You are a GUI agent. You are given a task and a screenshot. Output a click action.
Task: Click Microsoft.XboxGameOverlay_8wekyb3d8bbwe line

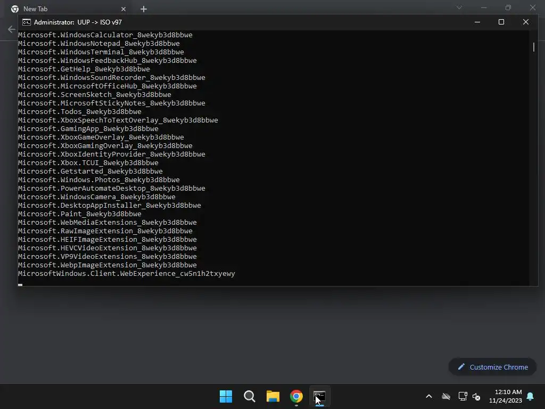point(101,137)
